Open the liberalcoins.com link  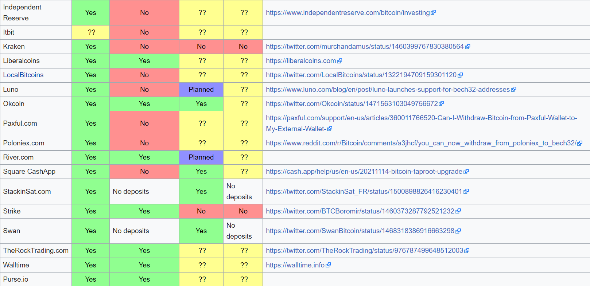301,61
